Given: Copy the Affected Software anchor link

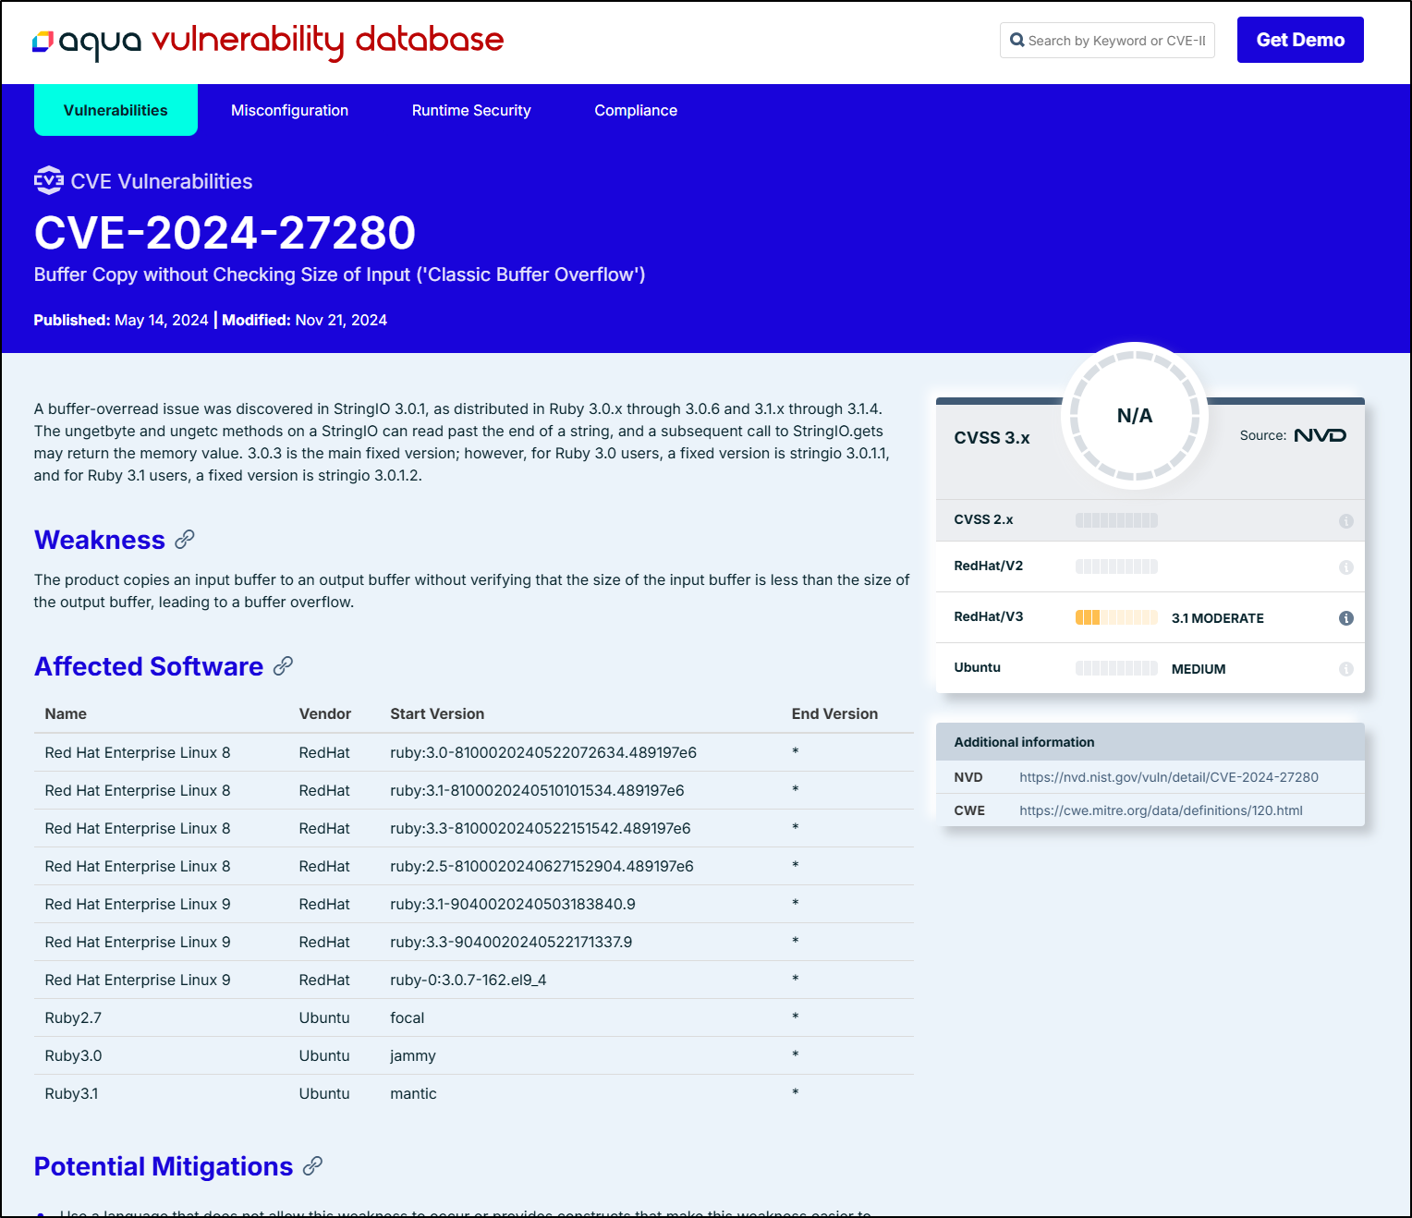Looking at the screenshot, I should point(284,666).
